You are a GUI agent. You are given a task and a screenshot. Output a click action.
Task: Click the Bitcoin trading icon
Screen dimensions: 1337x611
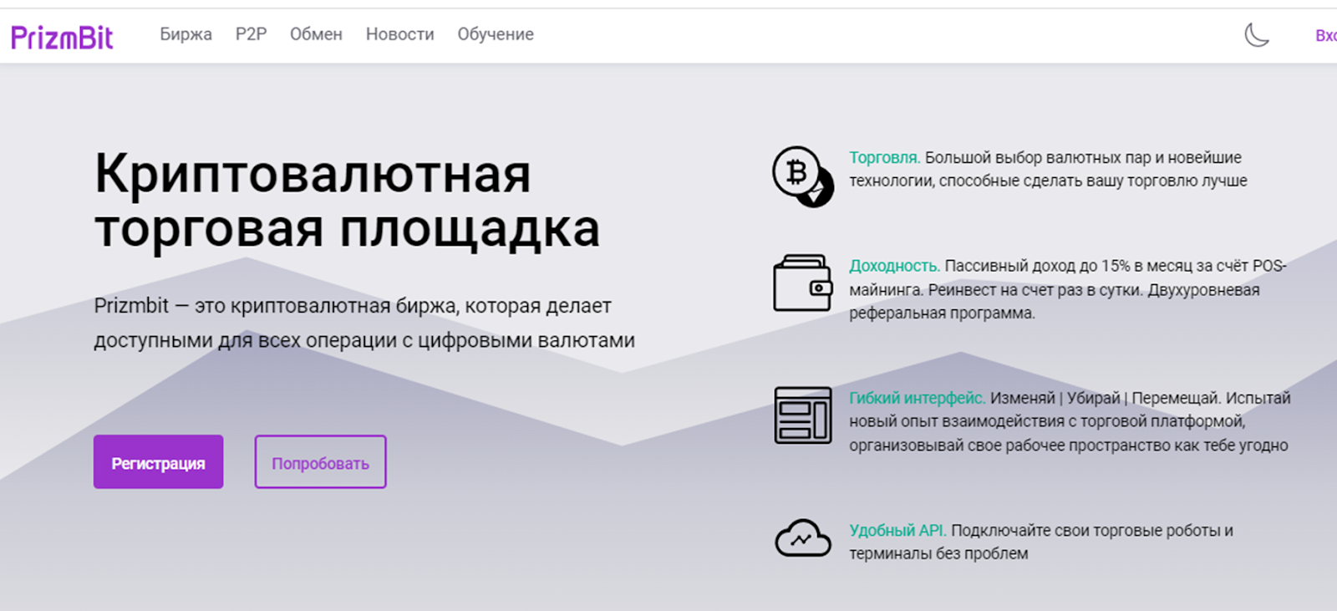(x=802, y=176)
